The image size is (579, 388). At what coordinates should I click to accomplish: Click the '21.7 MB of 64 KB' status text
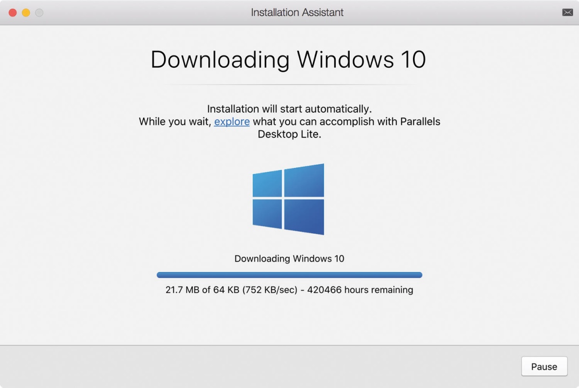[x=203, y=290]
